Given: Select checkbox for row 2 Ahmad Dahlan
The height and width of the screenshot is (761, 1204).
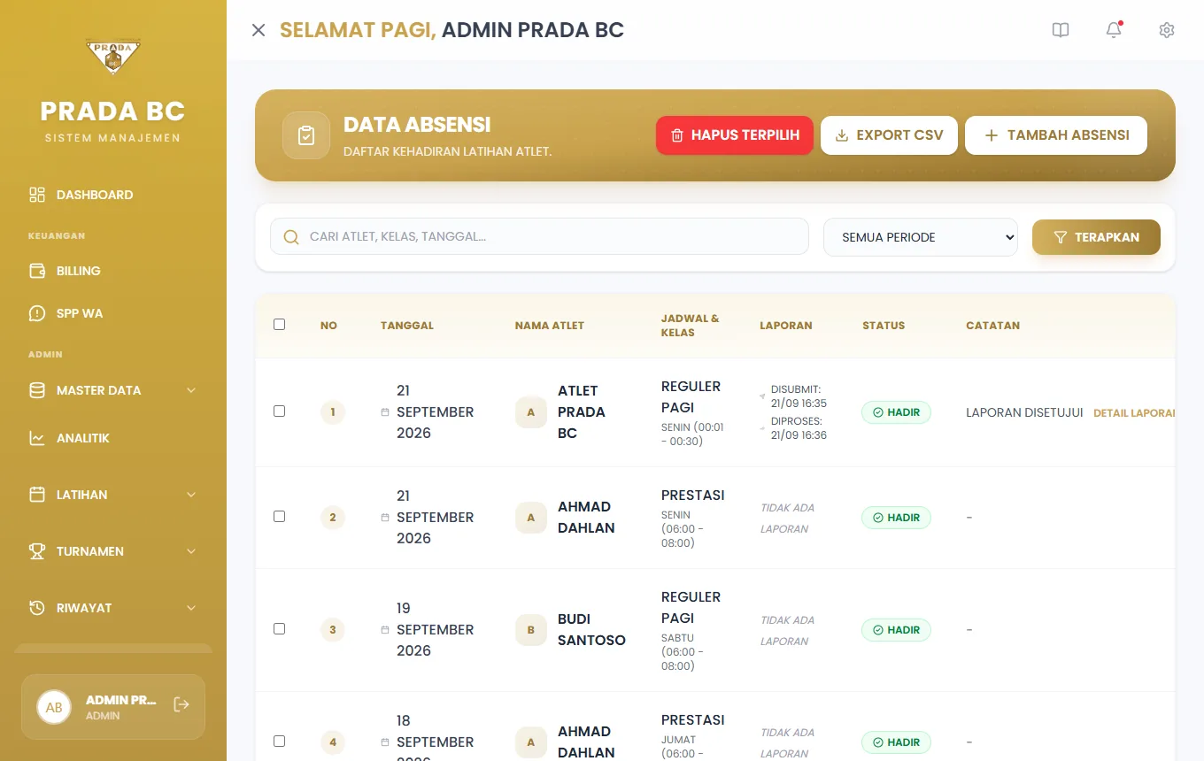Looking at the screenshot, I should [x=280, y=517].
